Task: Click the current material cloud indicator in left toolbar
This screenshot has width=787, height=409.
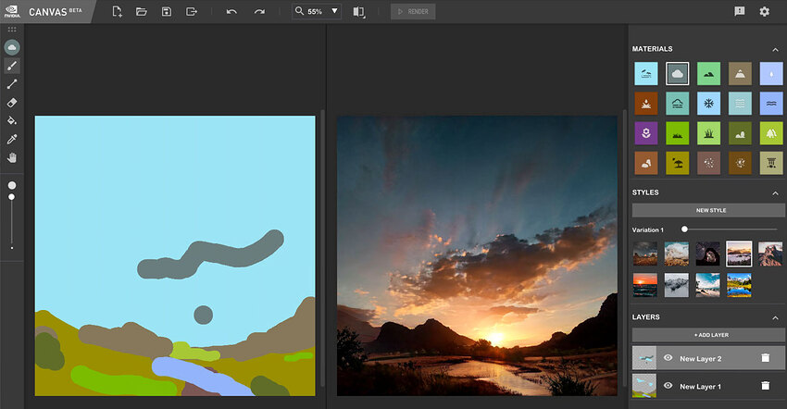Action: [12, 47]
